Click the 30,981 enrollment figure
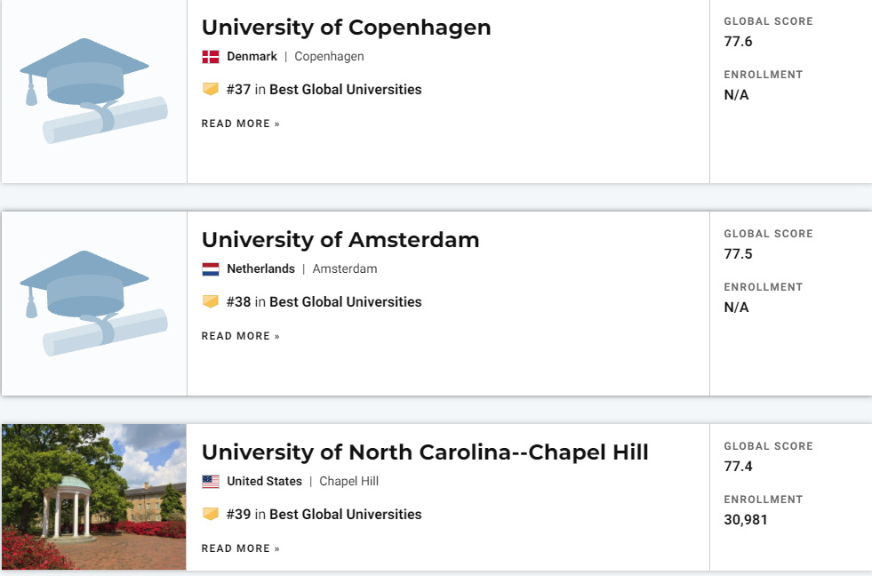This screenshot has height=576, width=872. pyautogui.click(x=745, y=520)
